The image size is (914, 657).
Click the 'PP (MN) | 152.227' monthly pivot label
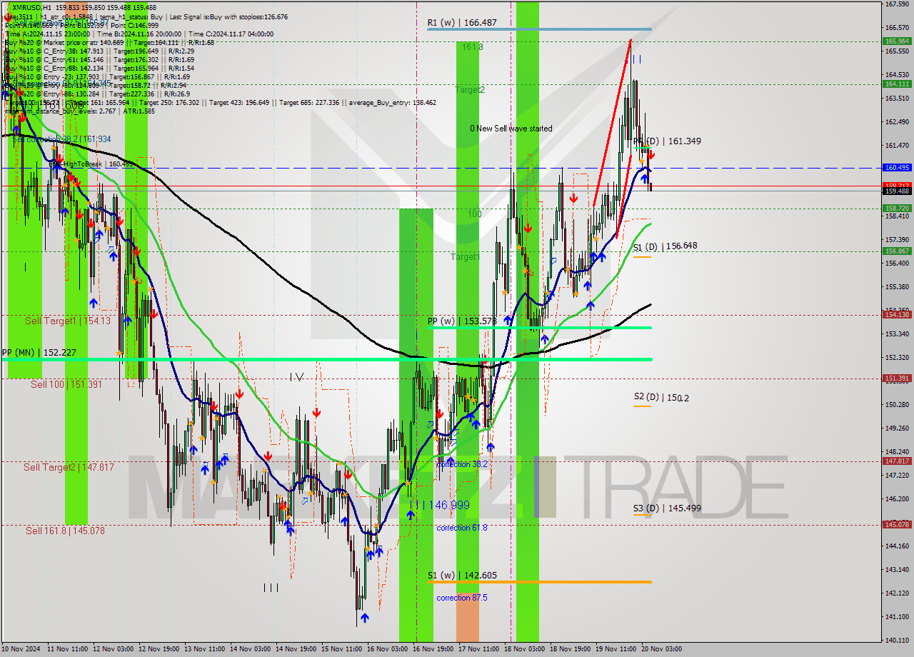tap(39, 353)
